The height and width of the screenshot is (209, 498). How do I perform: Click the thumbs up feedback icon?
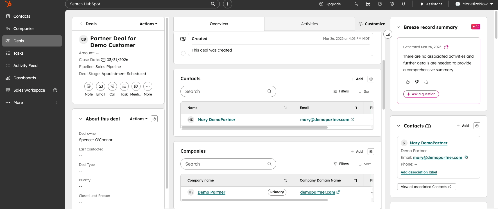coord(408,82)
